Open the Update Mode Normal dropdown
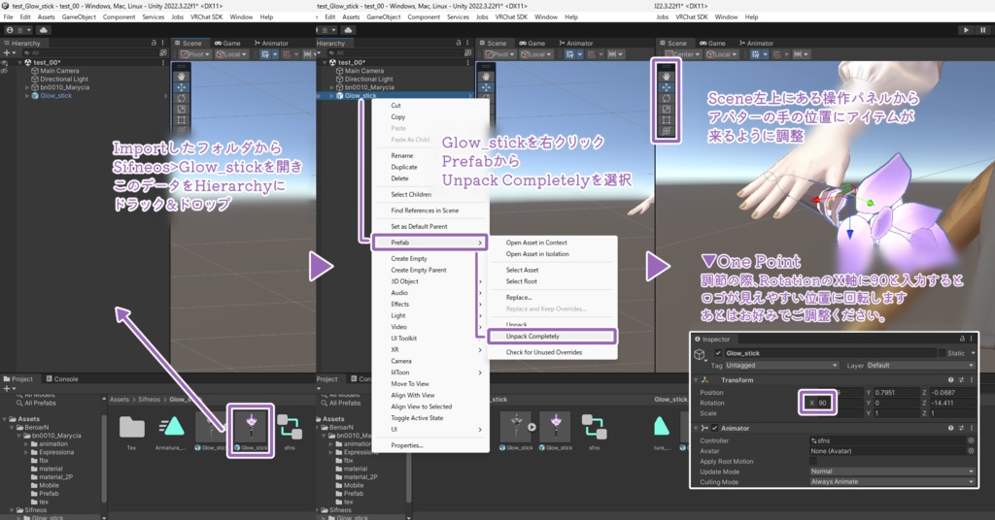The height and width of the screenshot is (520, 995). point(892,471)
